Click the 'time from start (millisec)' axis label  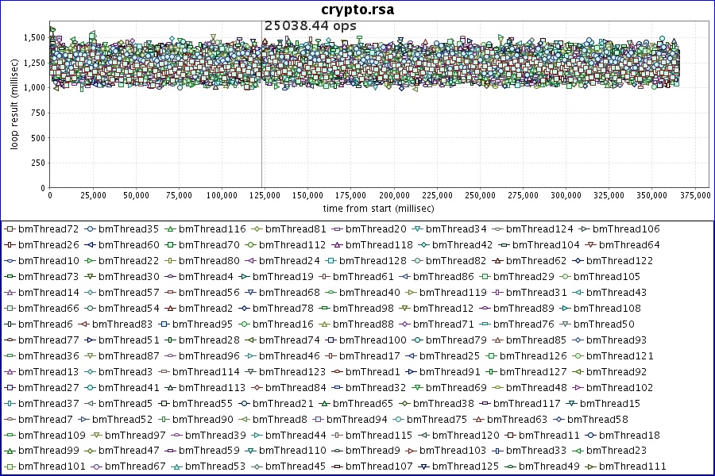pyautogui.click(x=378, y=208)
